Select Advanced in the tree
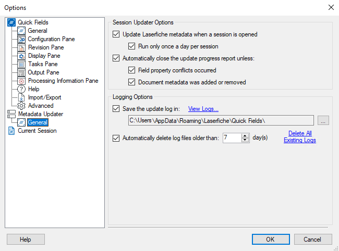The width and height of the screenshot is (339, 251). (41, 106)
